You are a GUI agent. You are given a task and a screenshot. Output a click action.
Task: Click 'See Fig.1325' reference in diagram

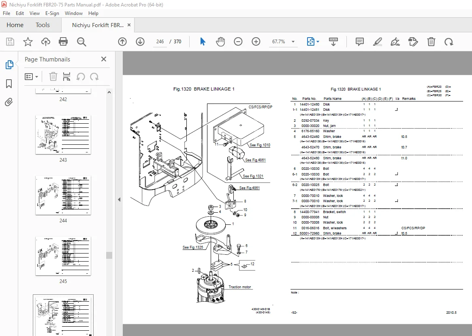pos(193,247)
